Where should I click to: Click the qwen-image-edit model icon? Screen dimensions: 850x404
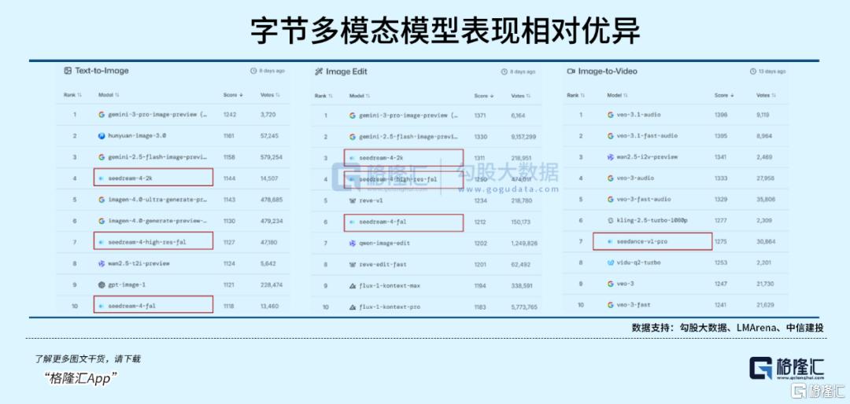click(x=353, y=244)
